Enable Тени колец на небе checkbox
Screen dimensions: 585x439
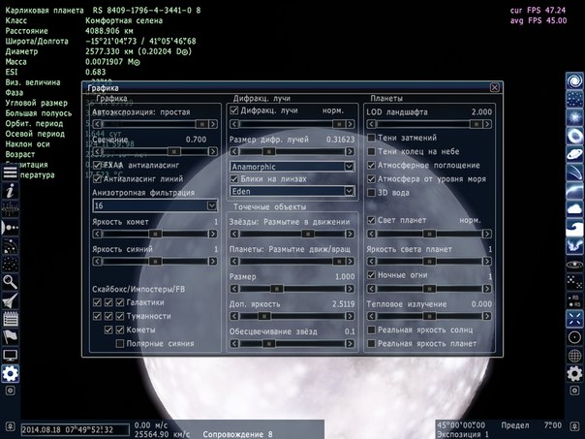371,151
